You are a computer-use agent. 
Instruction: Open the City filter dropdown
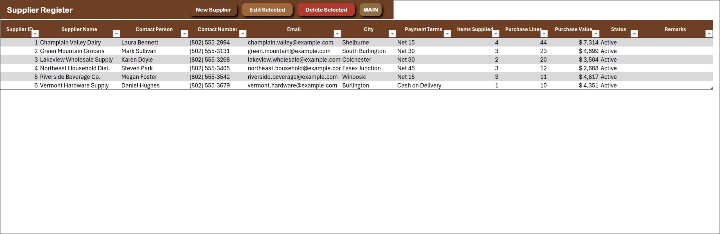pyautogui.click(x=392, y=34)
